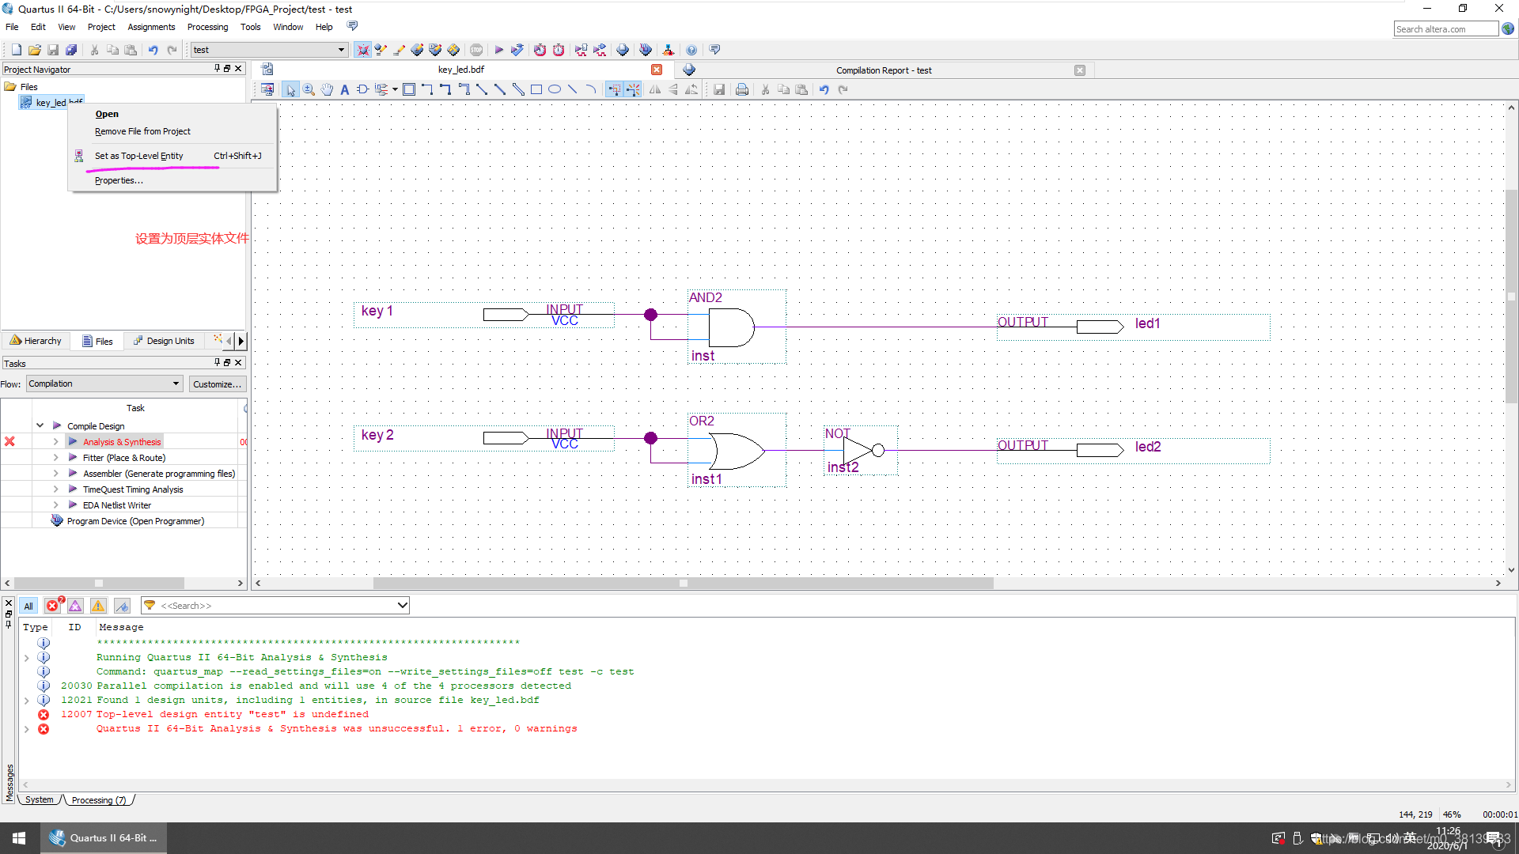Click the Start Compilation play icon
The width and height of the screenshot is (1519, 854).
pyautogui.click(x=498, y=50)
